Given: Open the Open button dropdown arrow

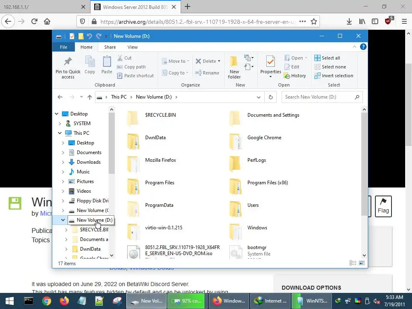Looking at the screenshot, I should click(x=306, y=58).
